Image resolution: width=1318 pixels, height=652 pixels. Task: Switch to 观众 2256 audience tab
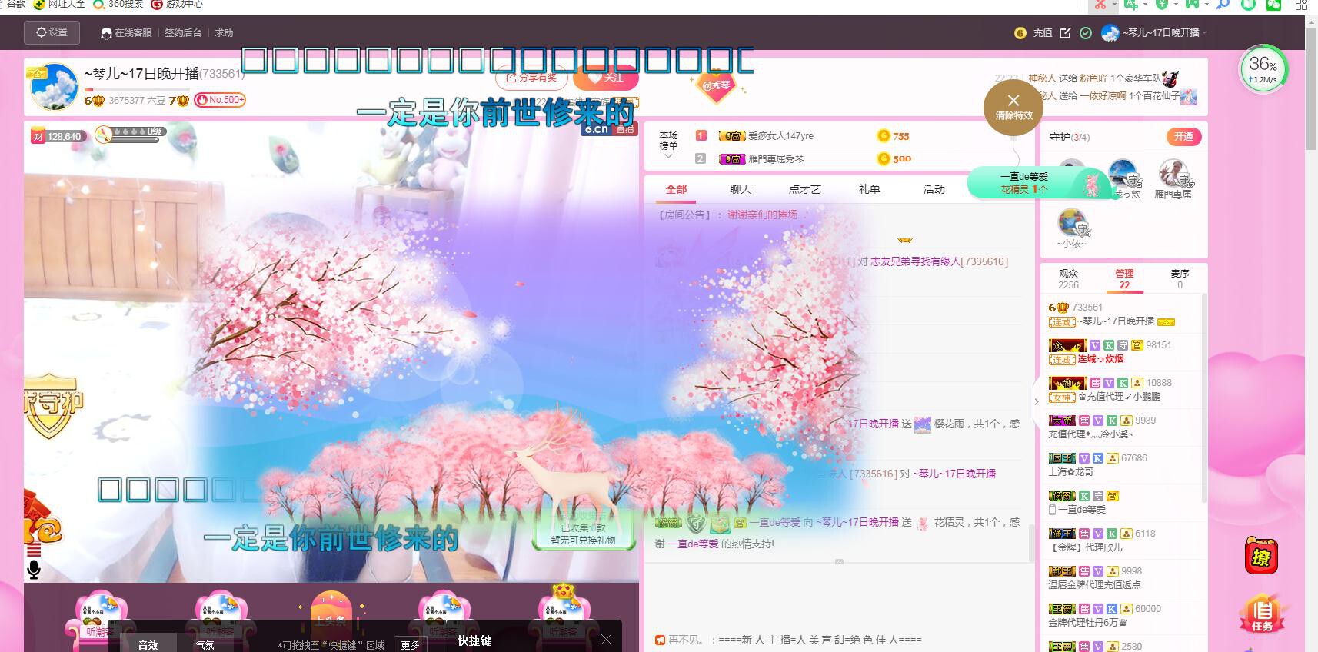click(1068, 279)
